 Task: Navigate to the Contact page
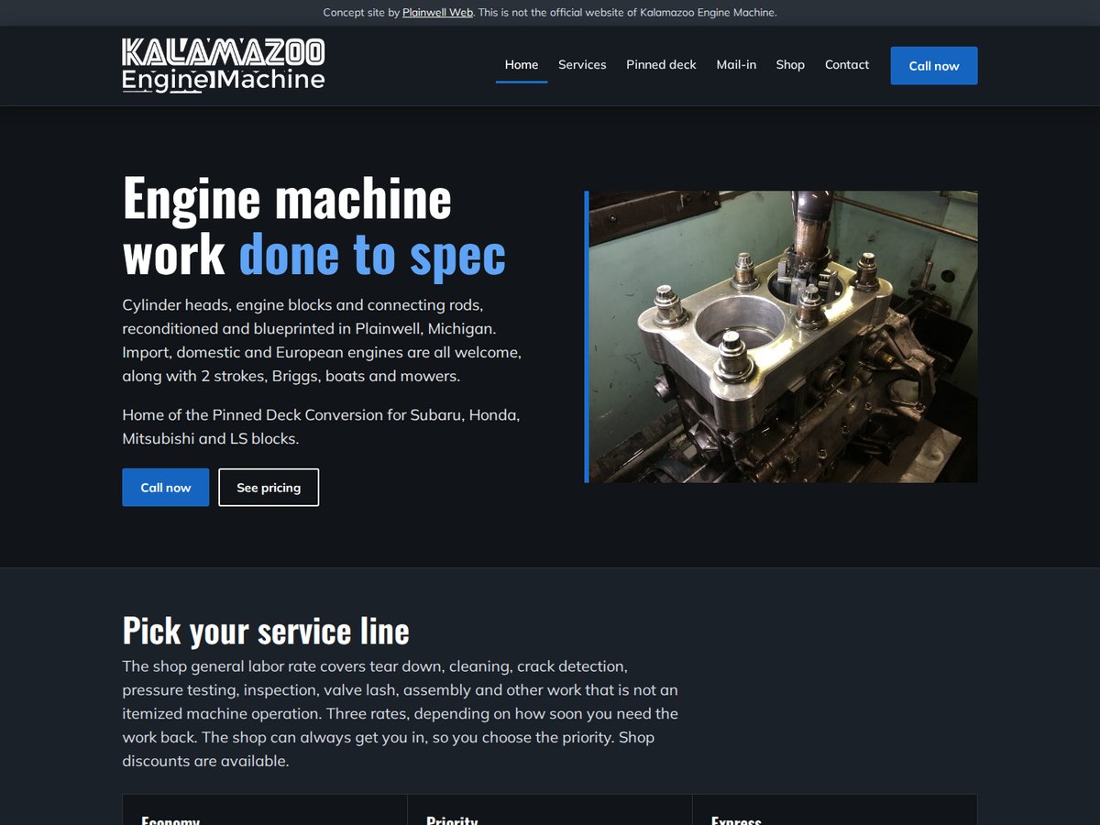click(847, 65)
